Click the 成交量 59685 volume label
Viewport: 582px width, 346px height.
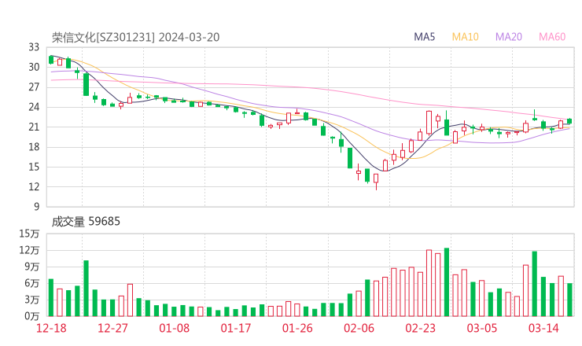(86, 222)
